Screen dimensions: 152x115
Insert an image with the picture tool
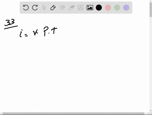(90, 8)
